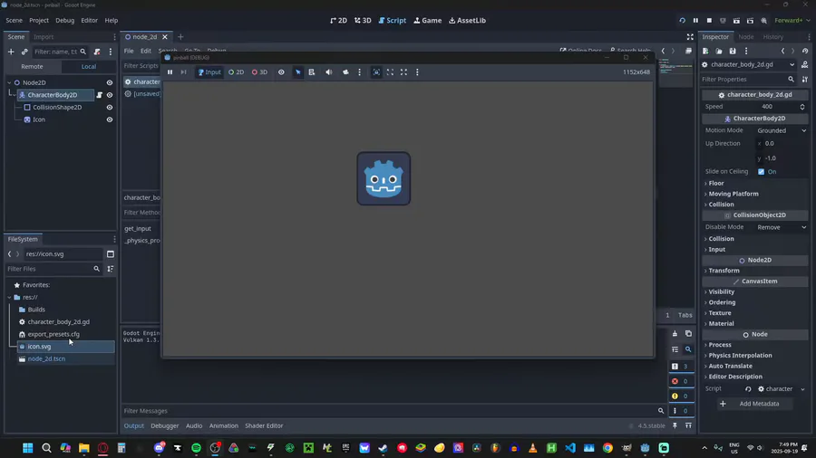The height and width of the screenshot is (458, 816).
Task: Open Shader Editor panel
Action: tap(264, 425)
